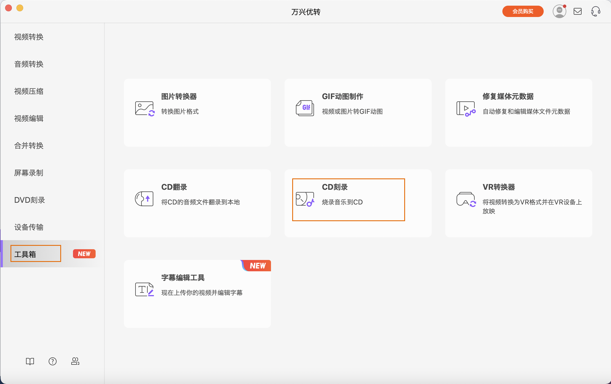Screen dimensions: 611x384
Task: Launch the CD刻录 (CD Burner) tool
Action: point(348,199)
